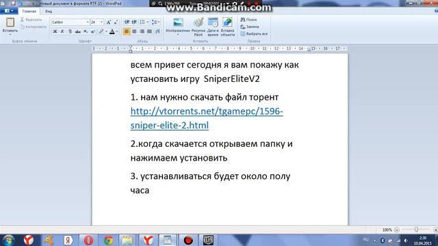Click Copy (Копировать) in clipboard group
Viewport: 438px width, 246px height.
tap(34, 27)
